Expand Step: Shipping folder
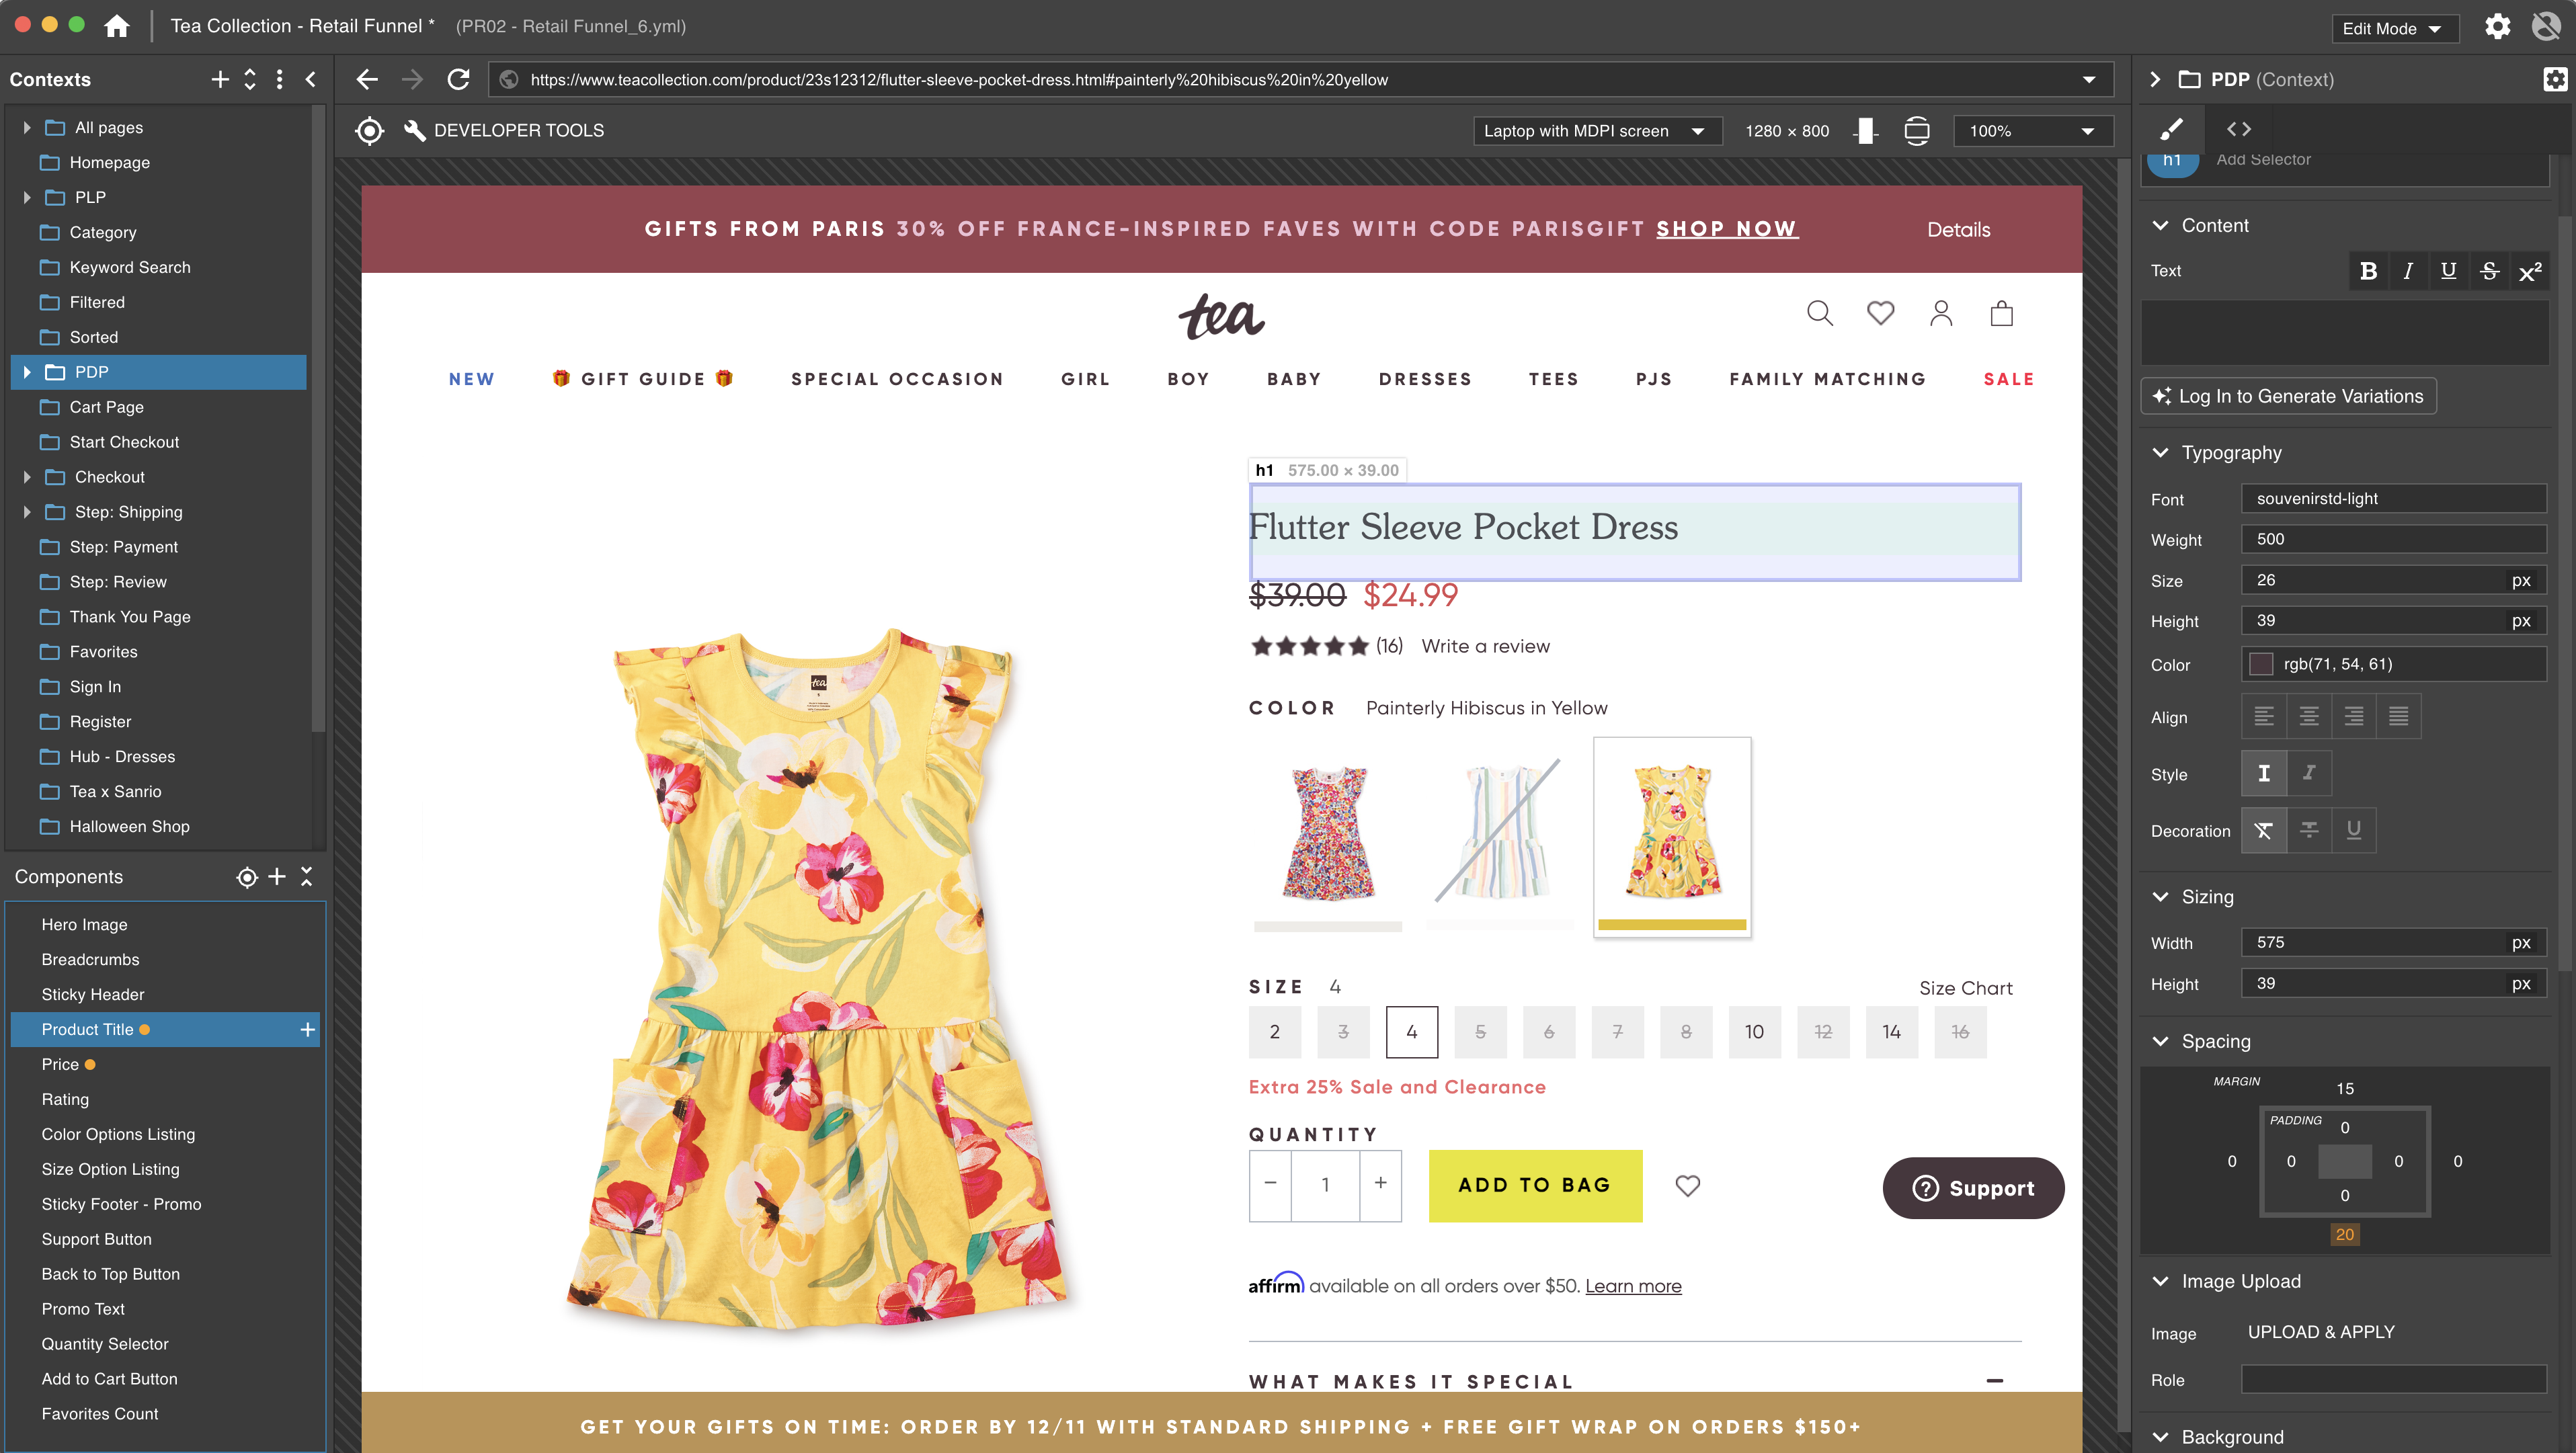Image resolution: width=2576 pixels, height=1453 pixels. pos(27,512)
